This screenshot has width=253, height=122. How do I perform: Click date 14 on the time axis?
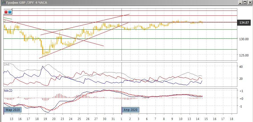(x=197, y=118)
